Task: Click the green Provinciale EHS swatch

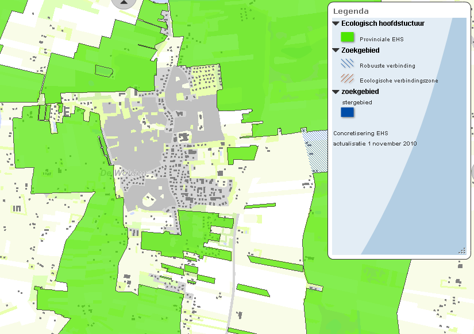Action: point(348,37)
